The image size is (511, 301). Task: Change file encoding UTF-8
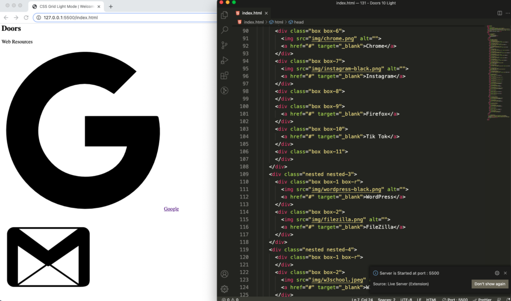click(x=406, y=300)
